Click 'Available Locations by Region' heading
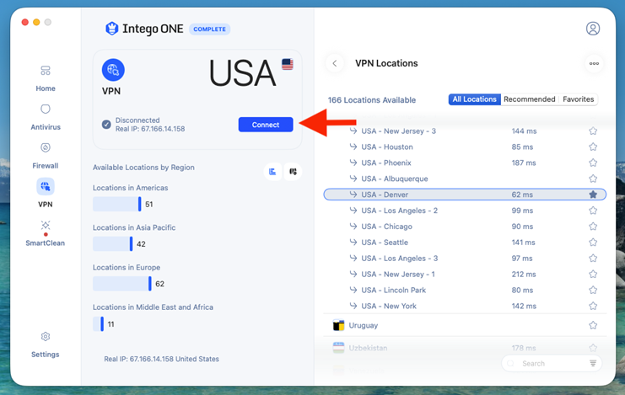 [x=143, y=168]
